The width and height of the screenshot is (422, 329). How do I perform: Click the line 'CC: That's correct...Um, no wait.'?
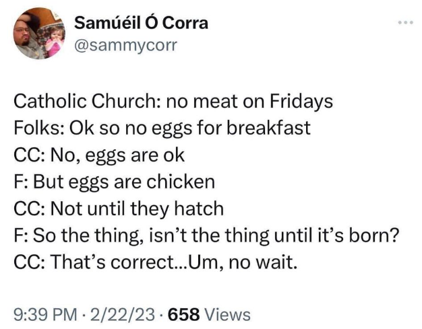154,261
